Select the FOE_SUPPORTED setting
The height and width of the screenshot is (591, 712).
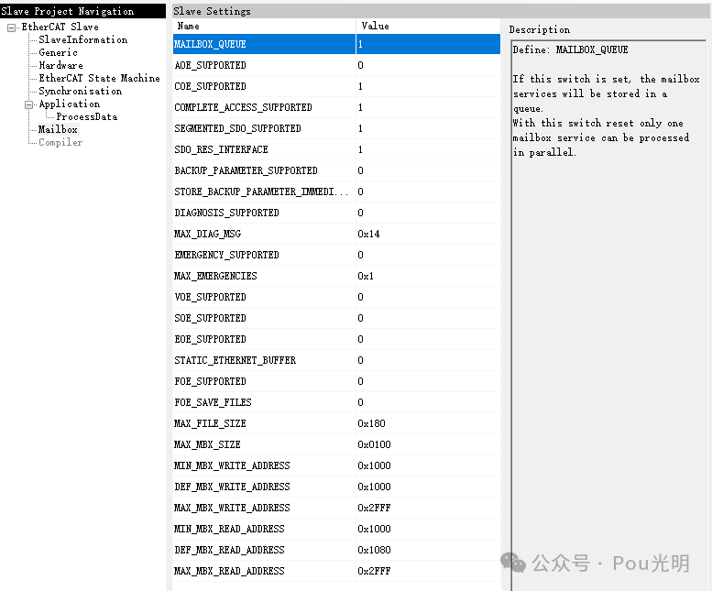click(336, 381)
